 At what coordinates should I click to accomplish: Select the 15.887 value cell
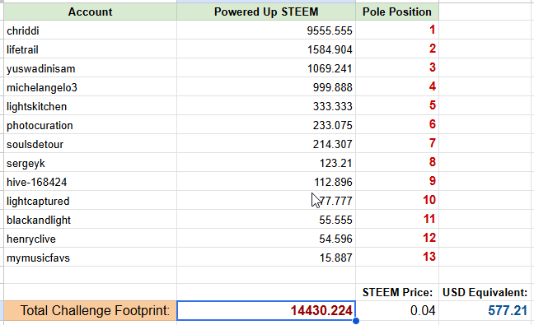pos(266,258)
